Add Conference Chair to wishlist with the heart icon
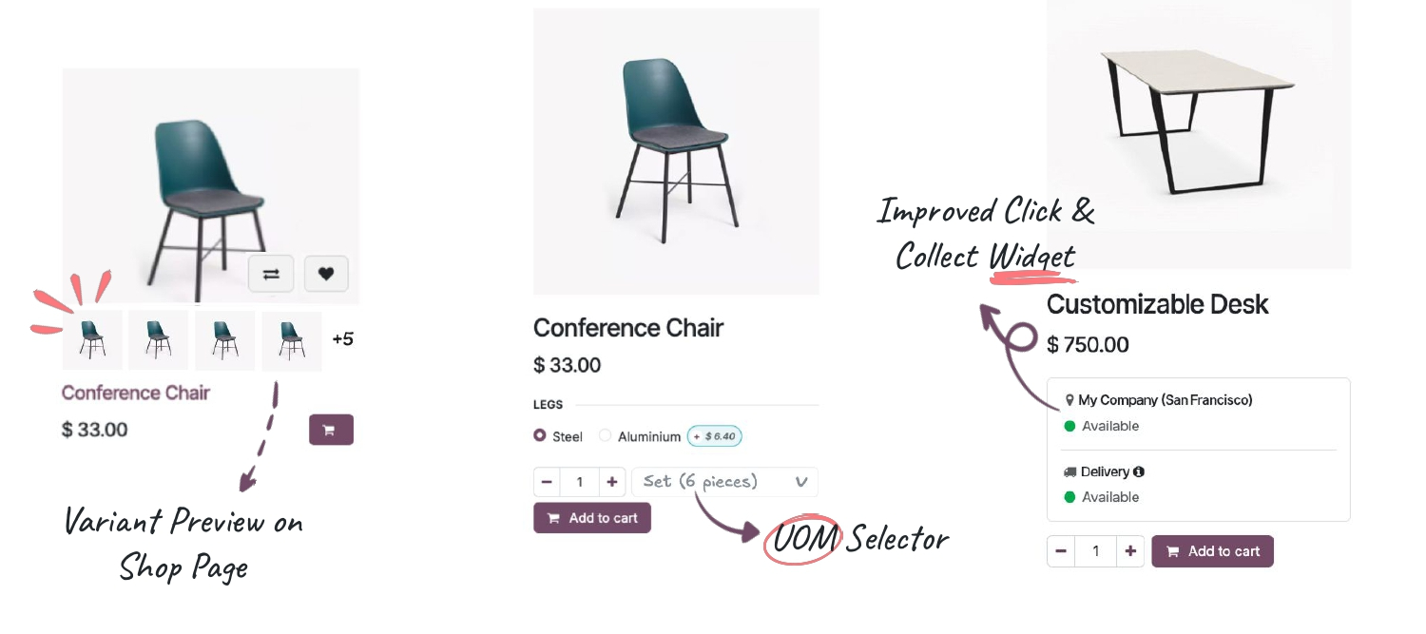 tap(326, 273)
